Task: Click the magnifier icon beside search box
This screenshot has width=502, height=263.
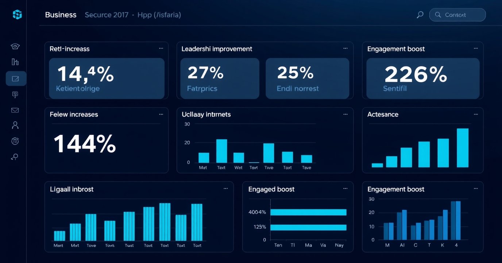Action: 420,15
